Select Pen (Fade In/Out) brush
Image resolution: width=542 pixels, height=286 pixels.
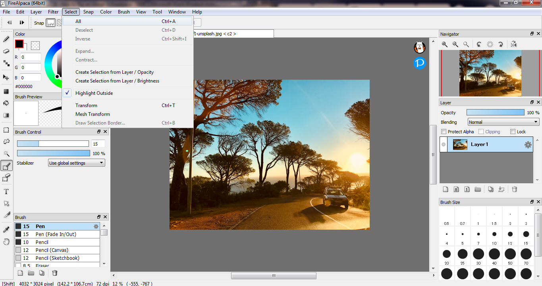click(x=57, y=234)
